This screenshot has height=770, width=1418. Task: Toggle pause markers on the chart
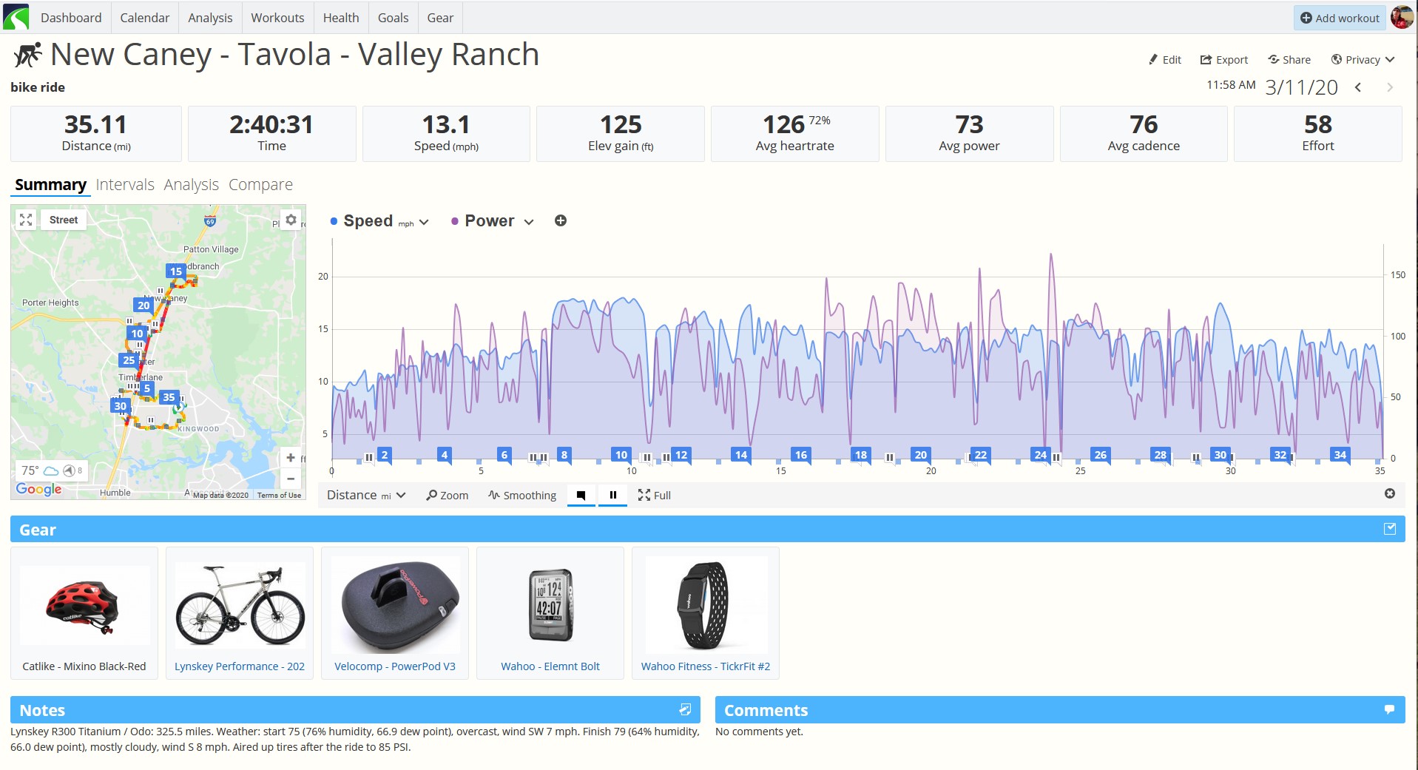point(612,495)
